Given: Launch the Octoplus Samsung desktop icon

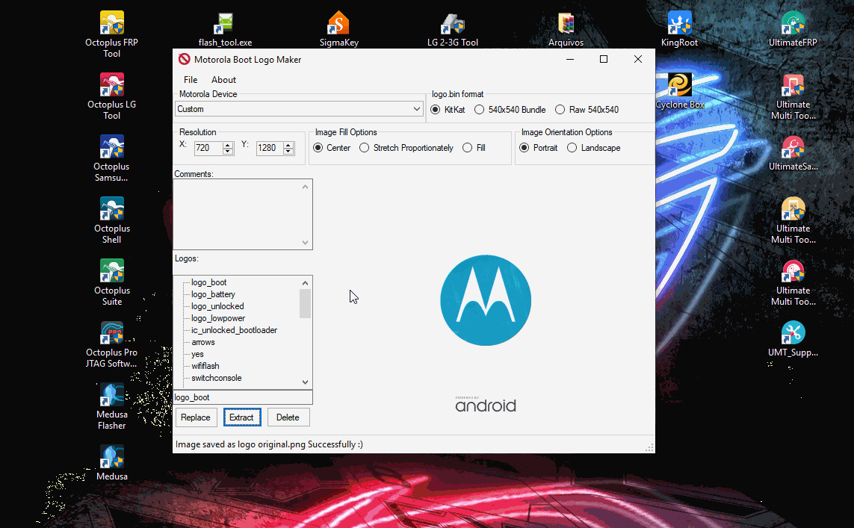Looking at the screenshot, I should coord(111,158).
